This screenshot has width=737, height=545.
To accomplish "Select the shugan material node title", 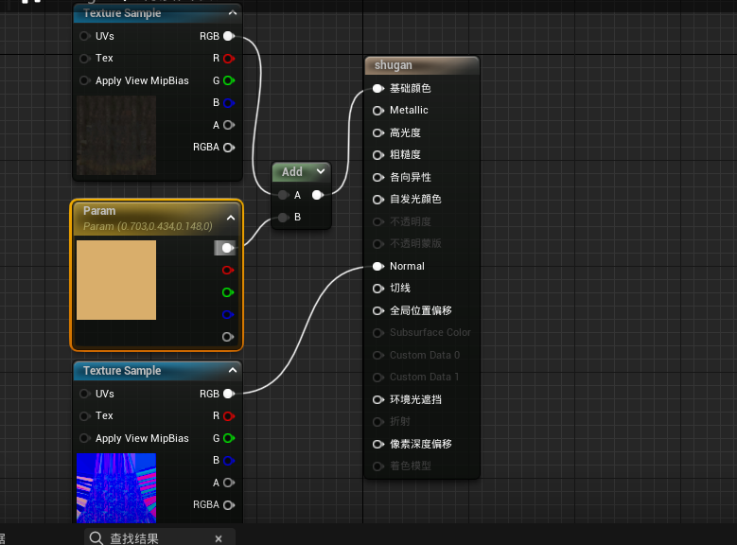I will pyautogui.click(x=394, y=65).
